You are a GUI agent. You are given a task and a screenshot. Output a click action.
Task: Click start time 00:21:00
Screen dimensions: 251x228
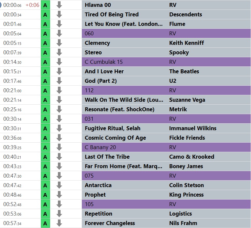[12, 91]
